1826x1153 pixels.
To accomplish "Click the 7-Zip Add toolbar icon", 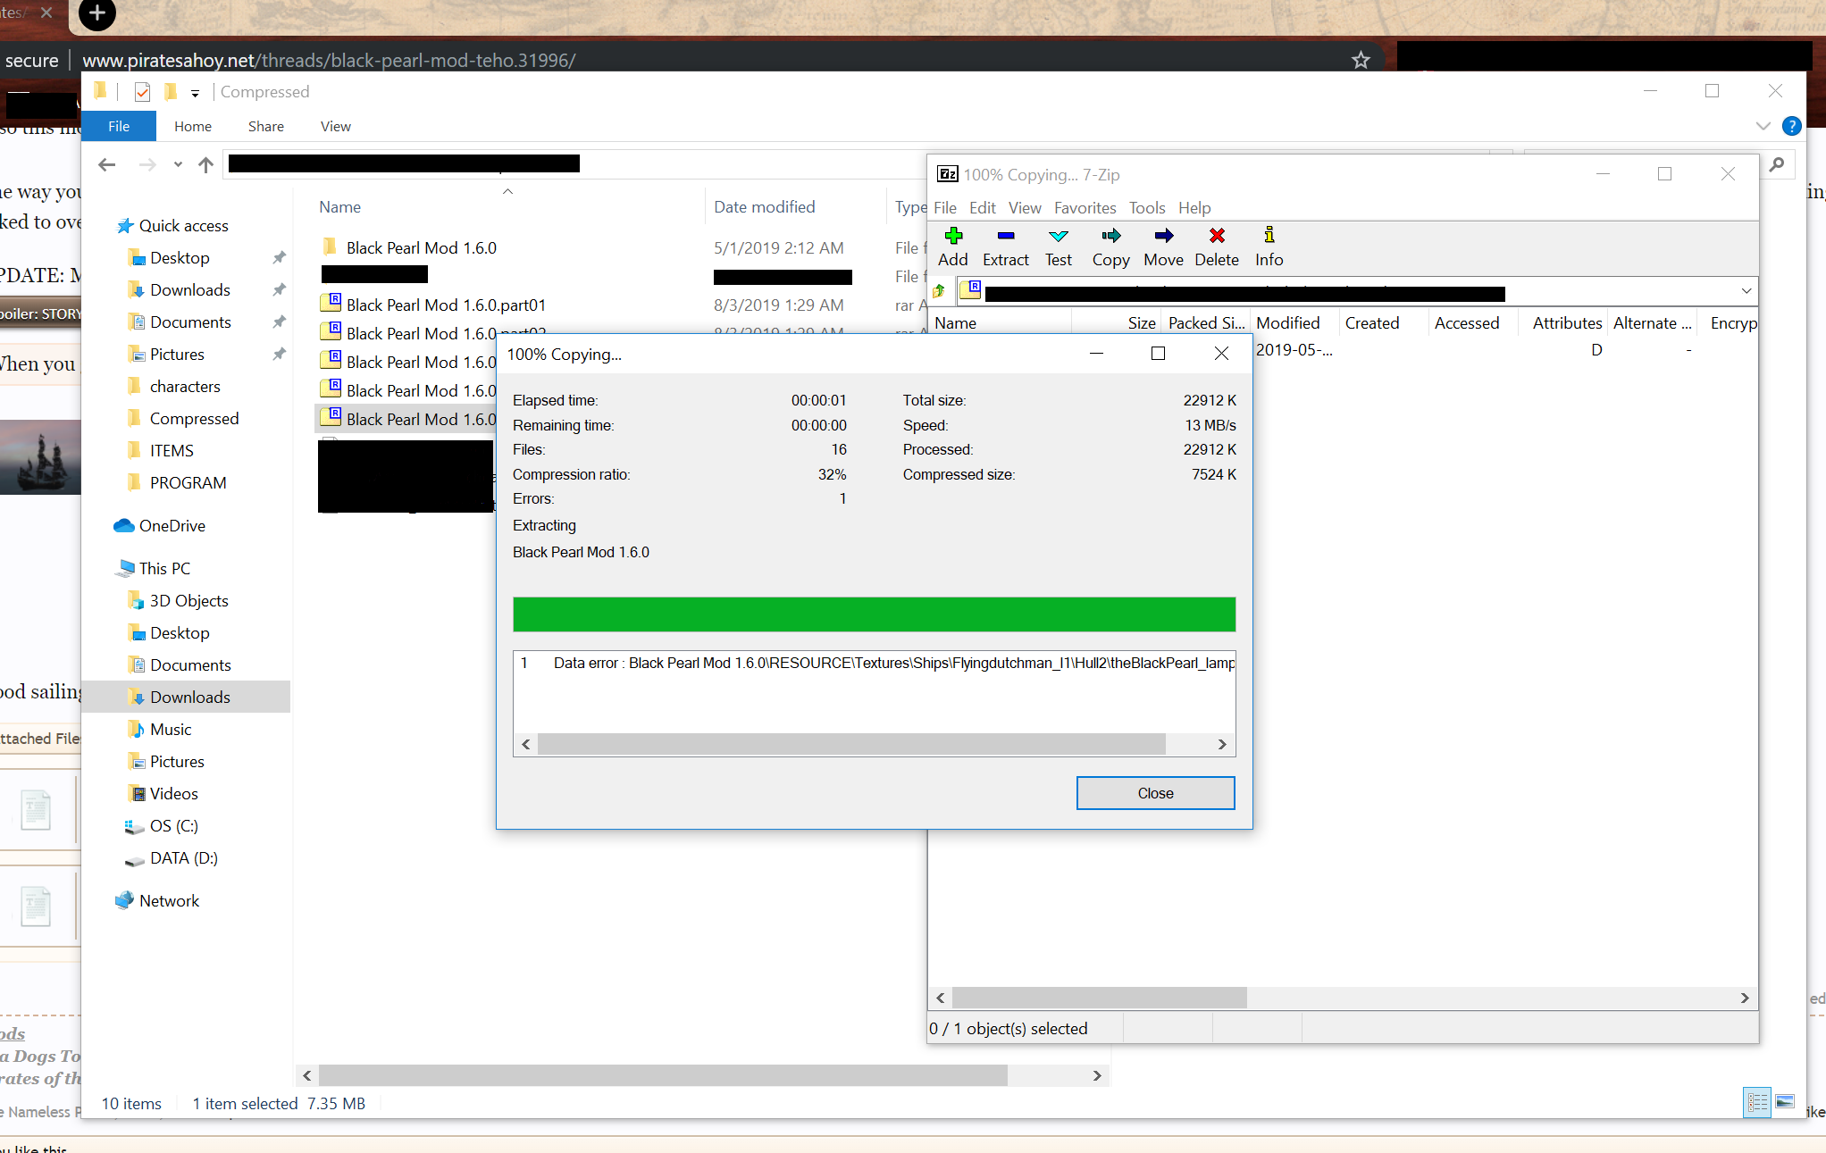I will click(952, 237).
